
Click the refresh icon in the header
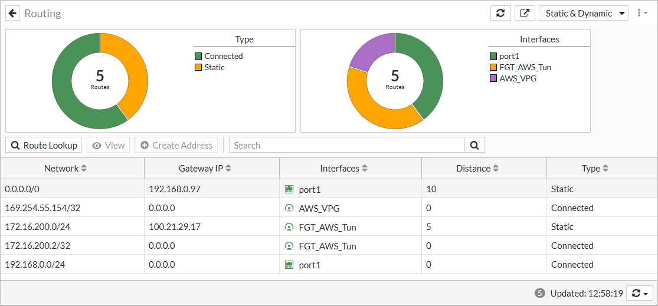tap(500, 13)
